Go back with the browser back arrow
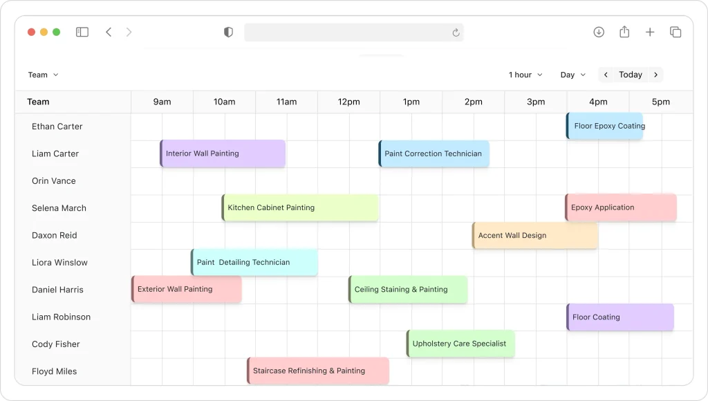This screenshot has height=401, width=708. (109, 32)
